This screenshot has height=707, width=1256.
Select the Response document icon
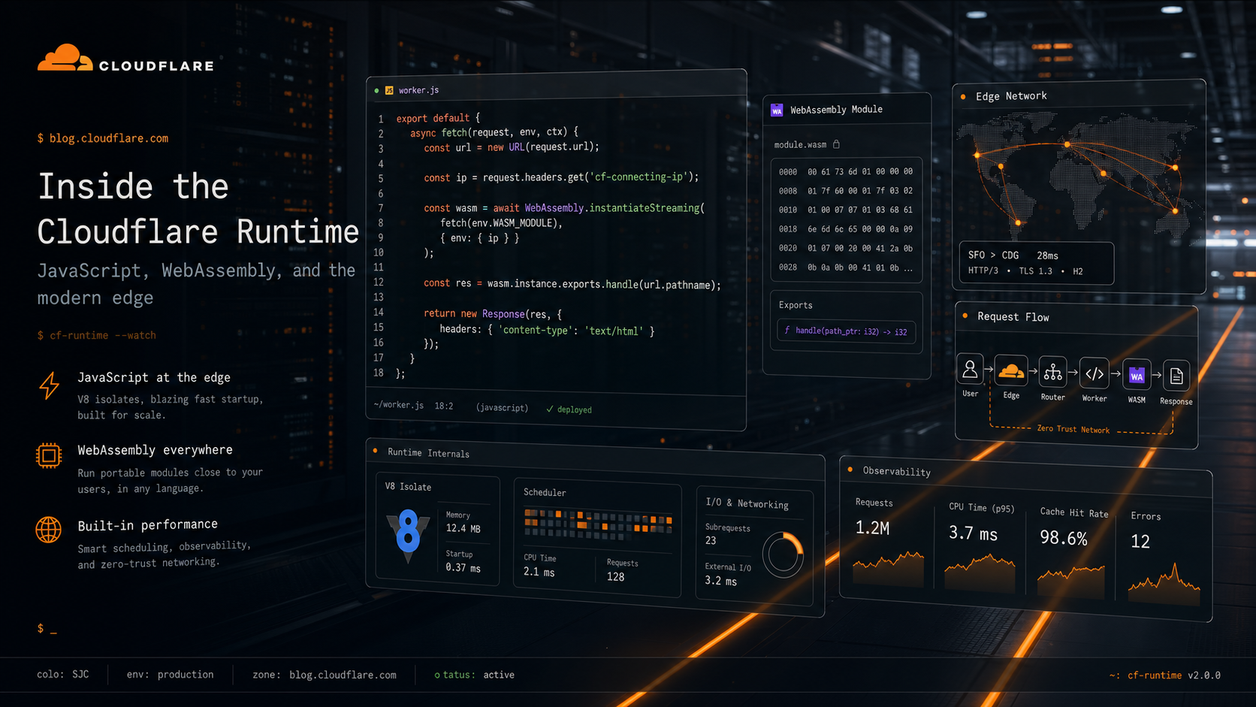coord(1176,376)
